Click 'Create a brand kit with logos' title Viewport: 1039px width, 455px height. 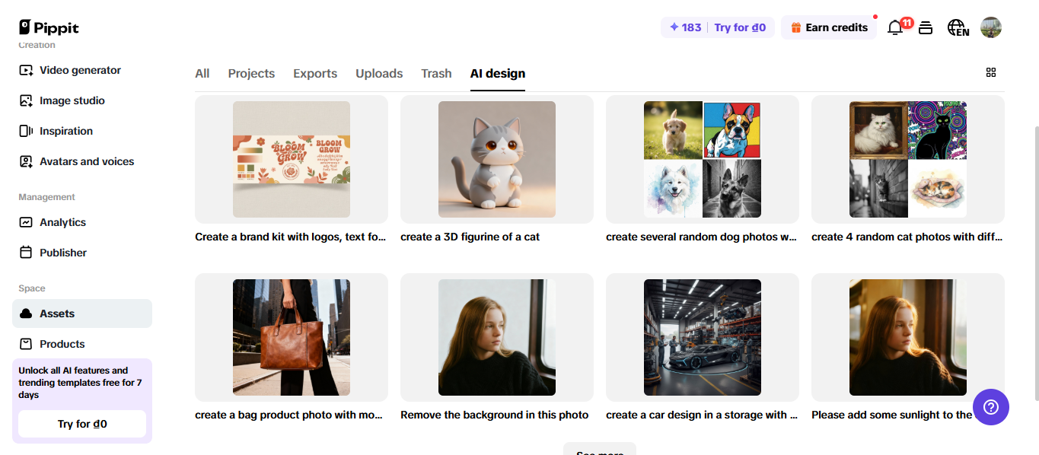tap(291, 237)
